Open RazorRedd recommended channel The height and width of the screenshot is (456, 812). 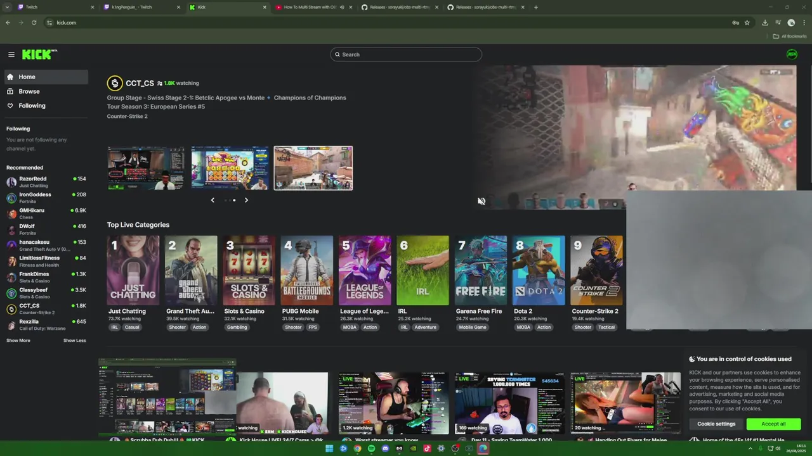point(46,182)
